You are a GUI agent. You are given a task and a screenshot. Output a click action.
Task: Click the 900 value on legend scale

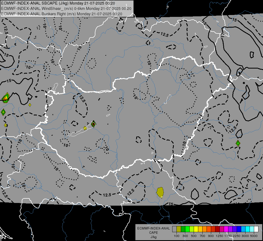[211, 236]
